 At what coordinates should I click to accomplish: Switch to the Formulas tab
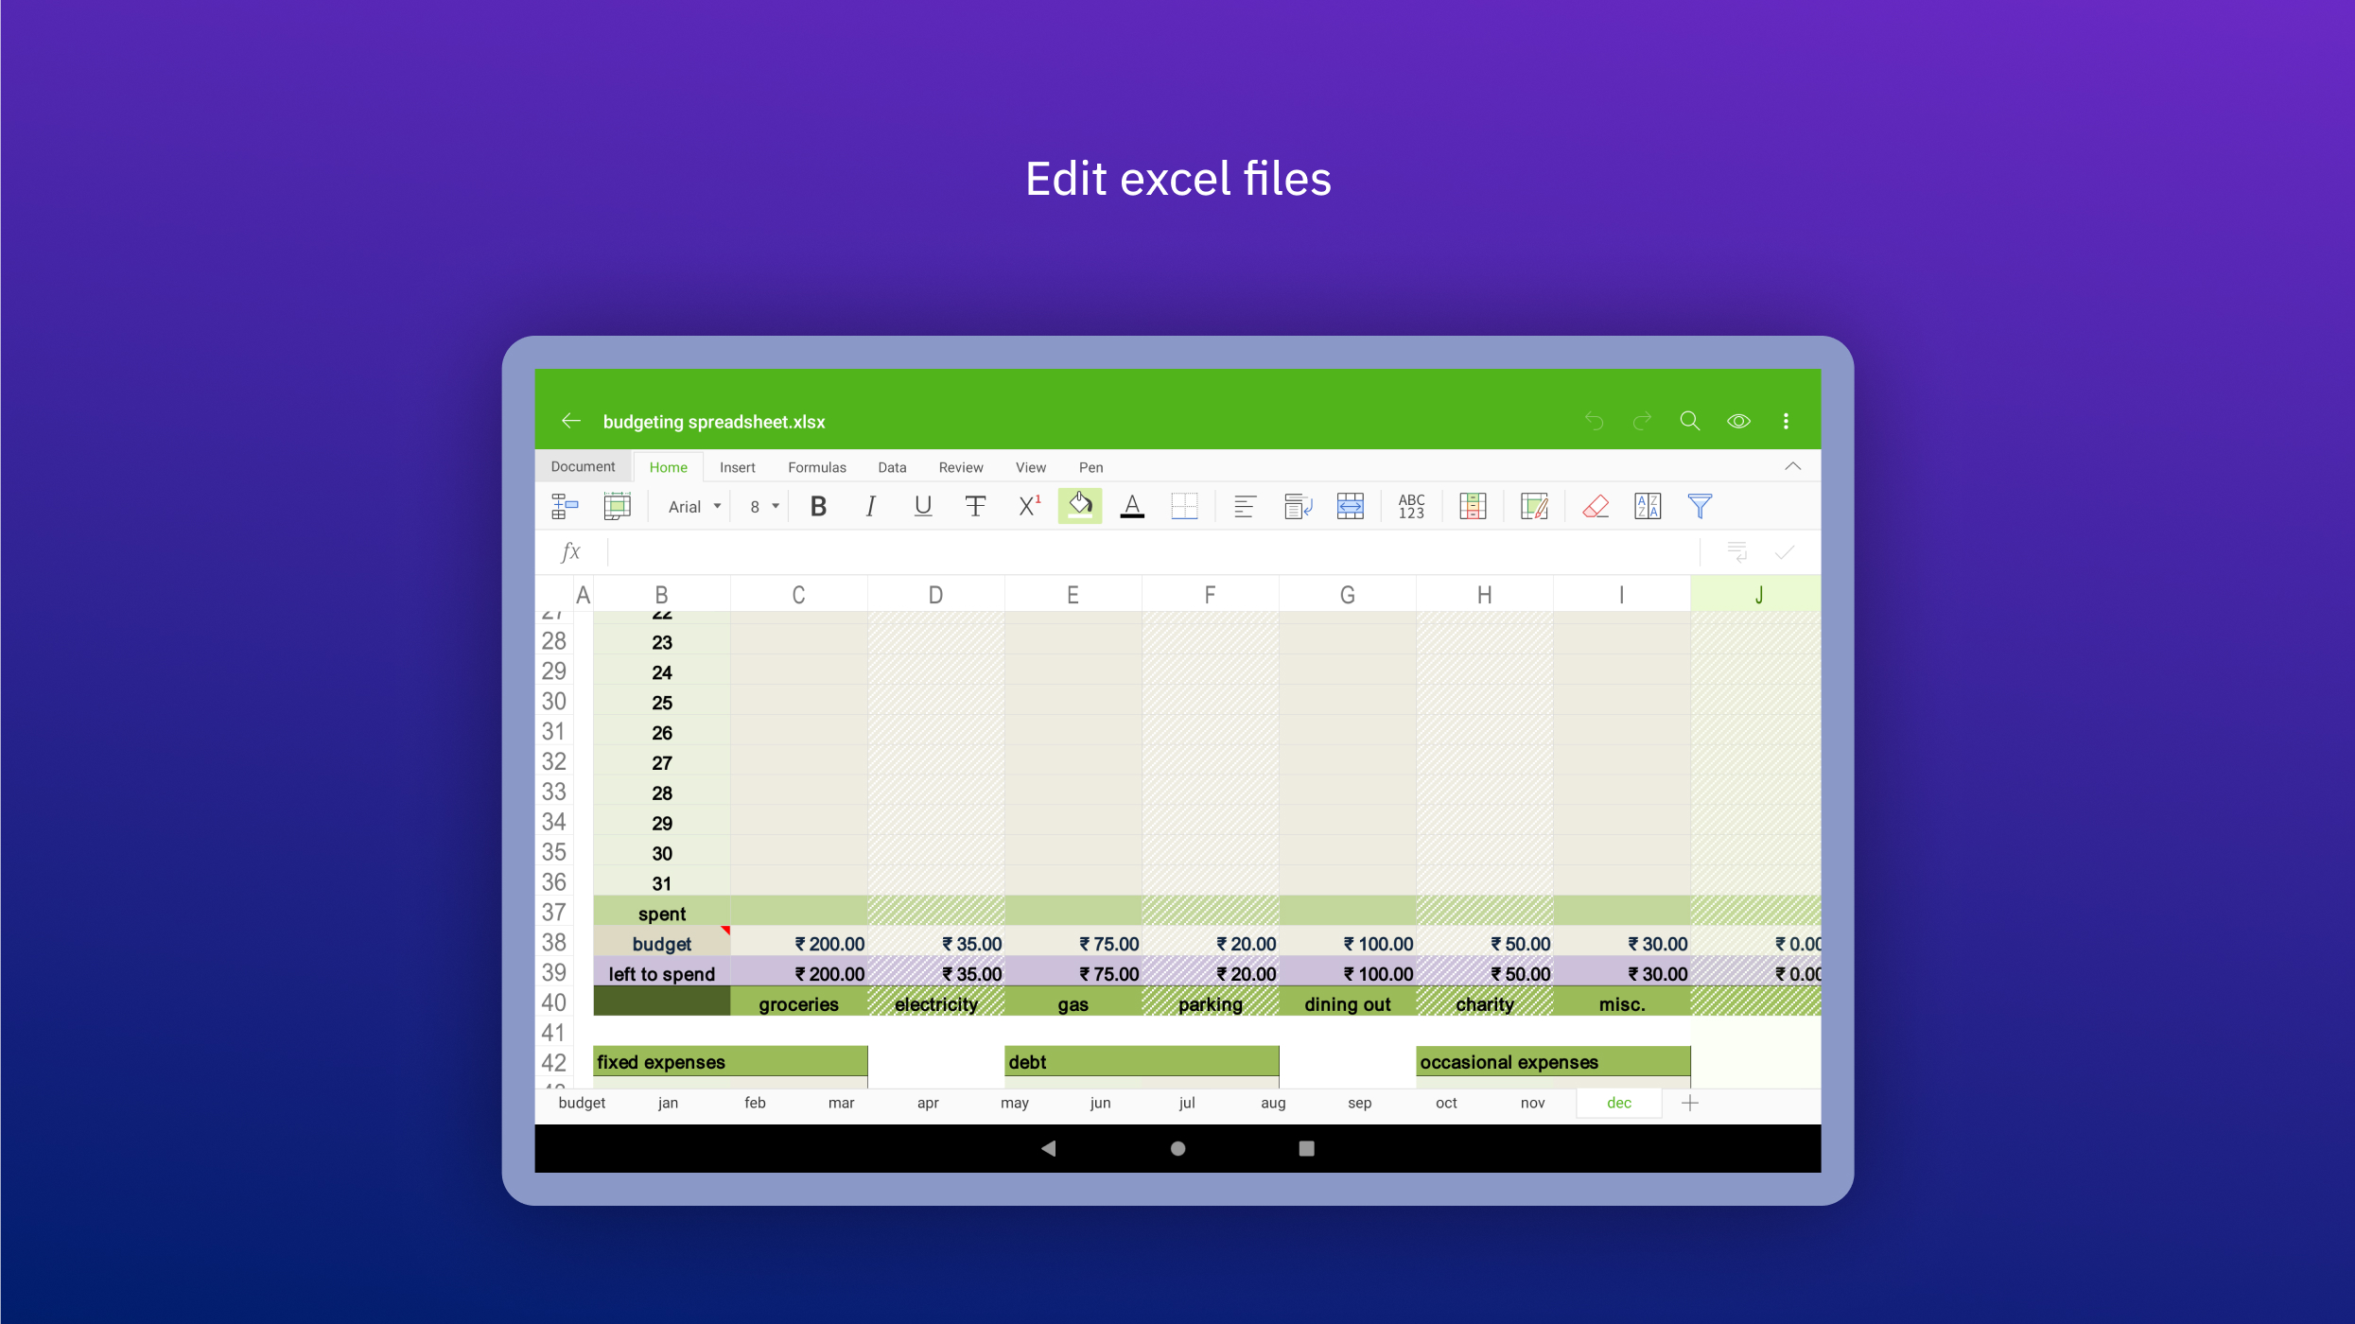point(816,467)
